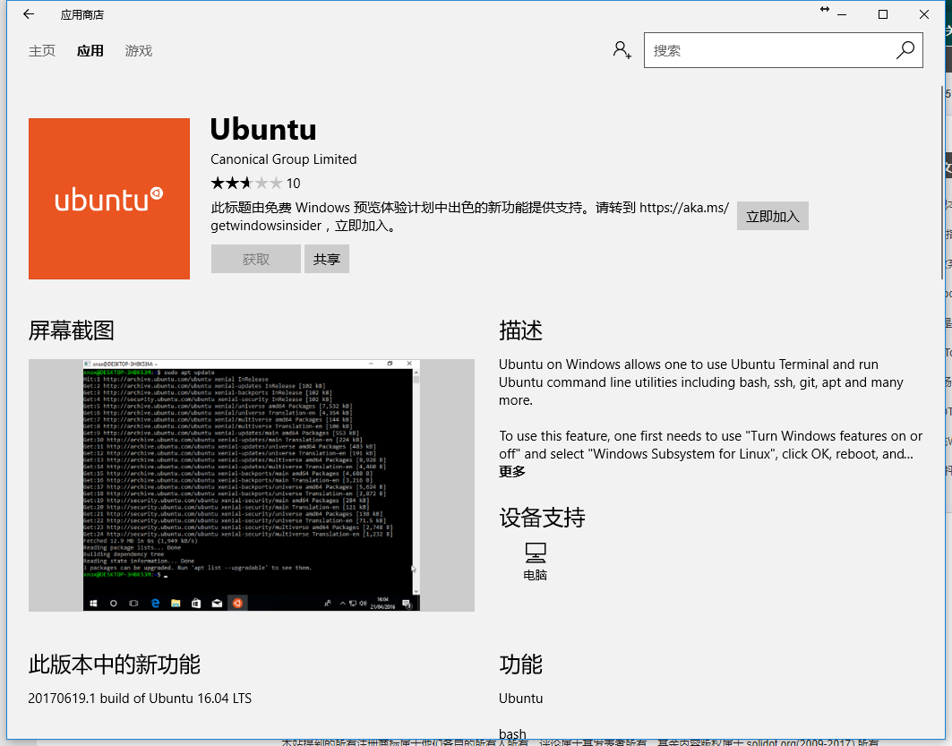Open the user account sign-in icon

[622, 50]
